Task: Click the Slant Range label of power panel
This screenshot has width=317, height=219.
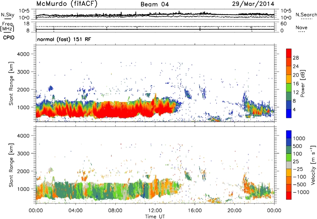Action: point(11,83)
